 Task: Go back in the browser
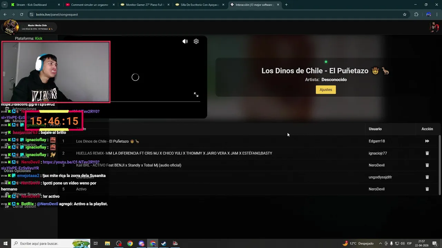(5, 14)
